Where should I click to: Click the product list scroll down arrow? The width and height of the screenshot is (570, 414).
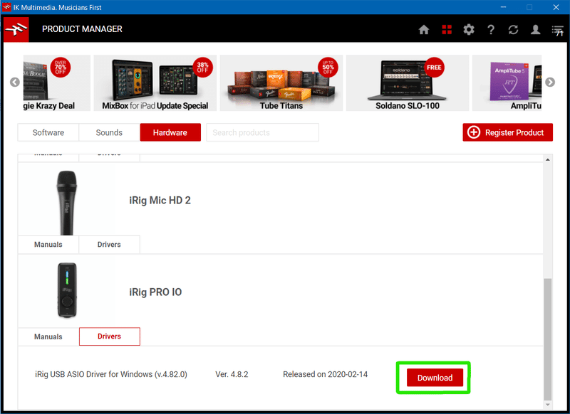click(547, 405)
